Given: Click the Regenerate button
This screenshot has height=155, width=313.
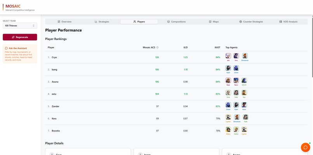Looking at the screenshot, I should 20,37.
